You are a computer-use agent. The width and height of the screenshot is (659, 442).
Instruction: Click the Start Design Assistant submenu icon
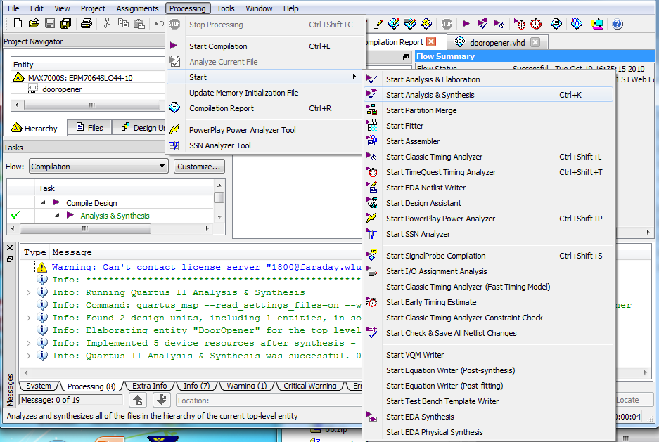click(x=371, y=203)
